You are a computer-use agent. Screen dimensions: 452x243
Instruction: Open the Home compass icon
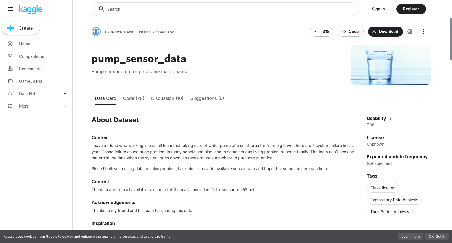pyautogui.click(x=10, y=44)
